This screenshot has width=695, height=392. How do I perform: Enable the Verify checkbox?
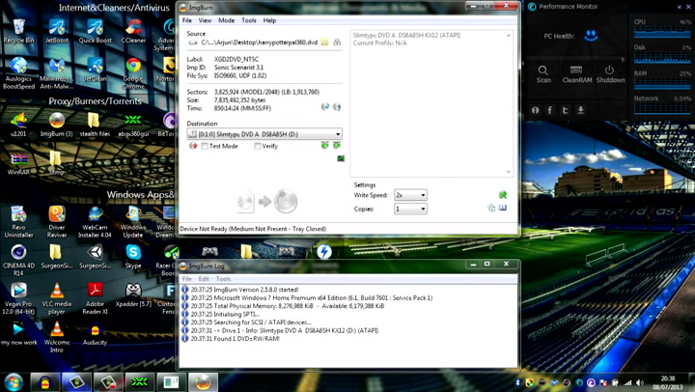258,146
